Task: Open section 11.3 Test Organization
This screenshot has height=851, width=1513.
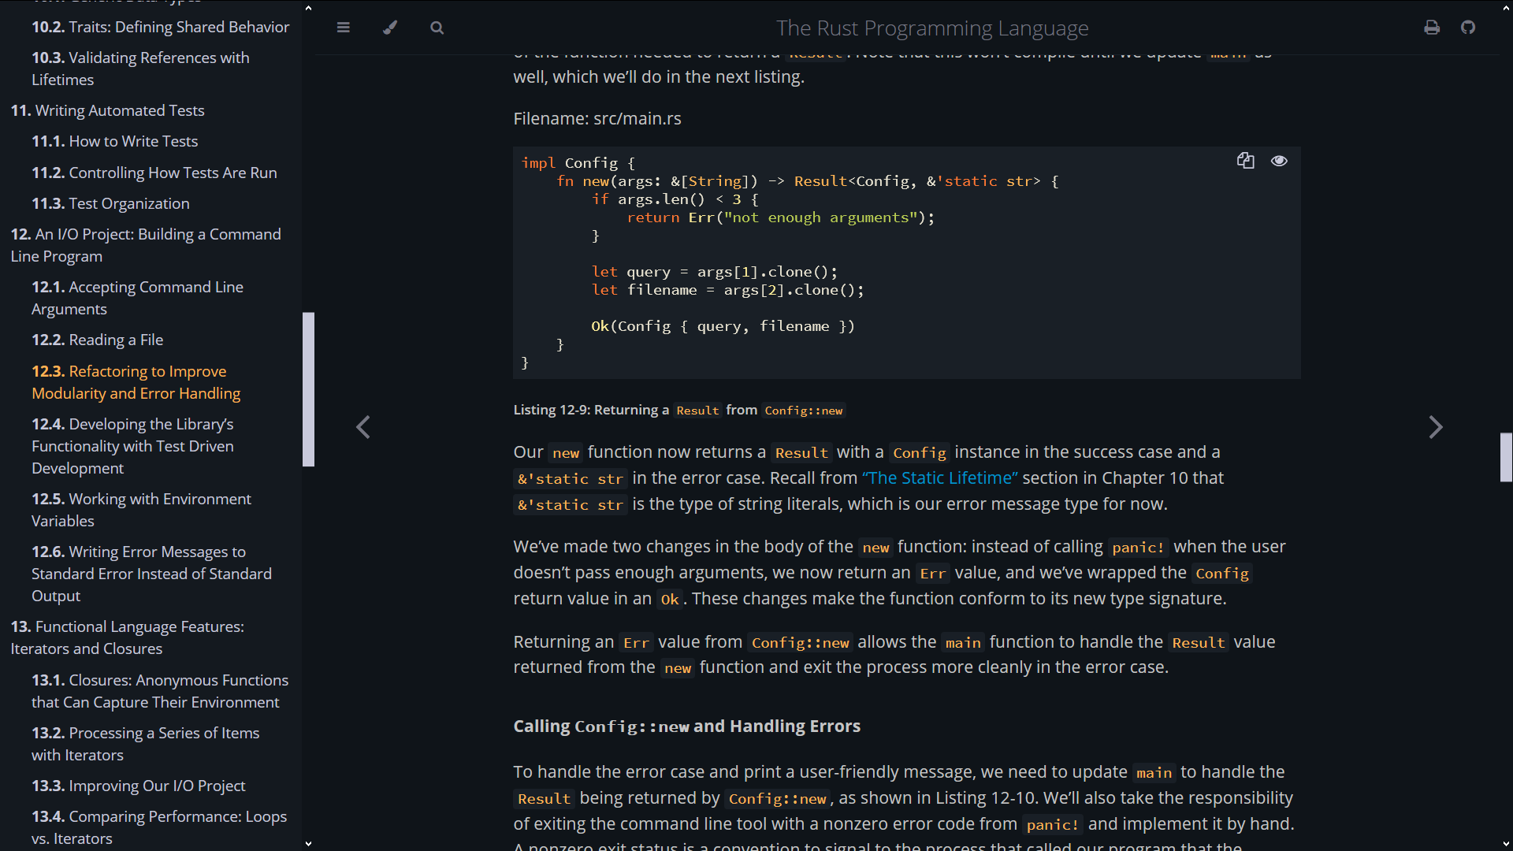Action: [110, 203]
